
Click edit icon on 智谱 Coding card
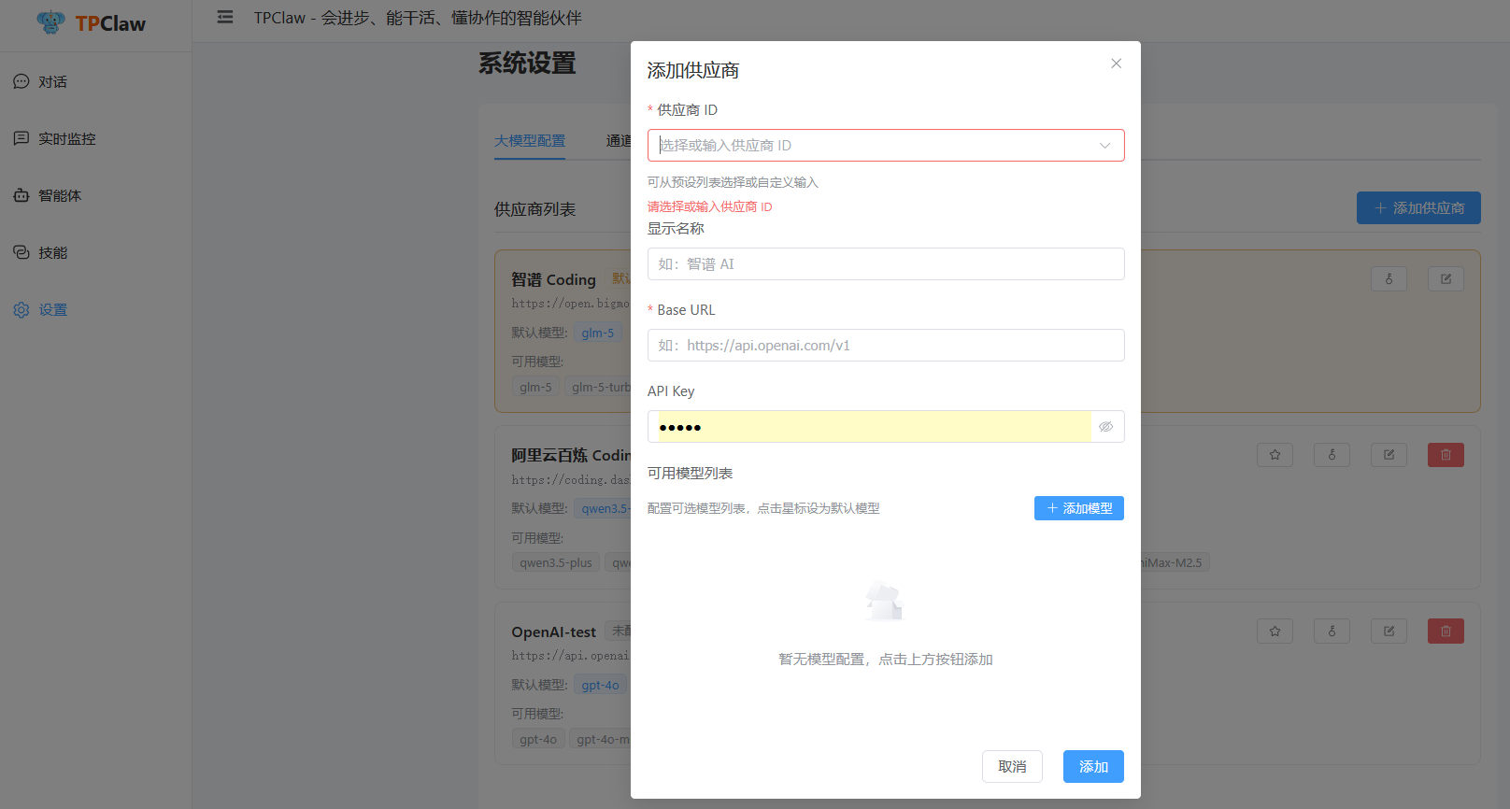pyautogui.click(x=1446, y=278)
